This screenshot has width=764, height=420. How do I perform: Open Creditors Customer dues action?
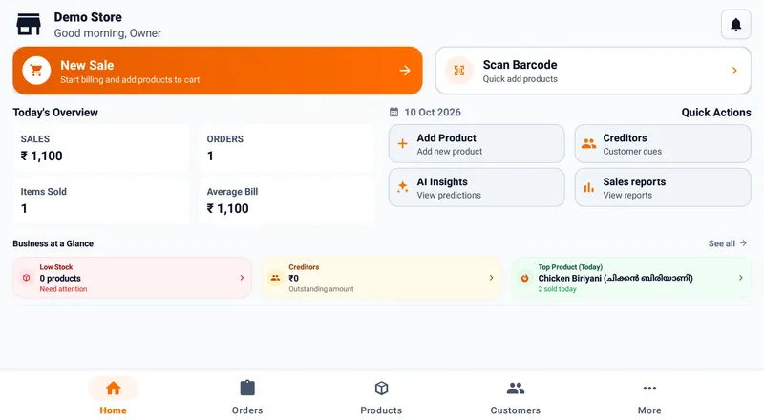663,144
